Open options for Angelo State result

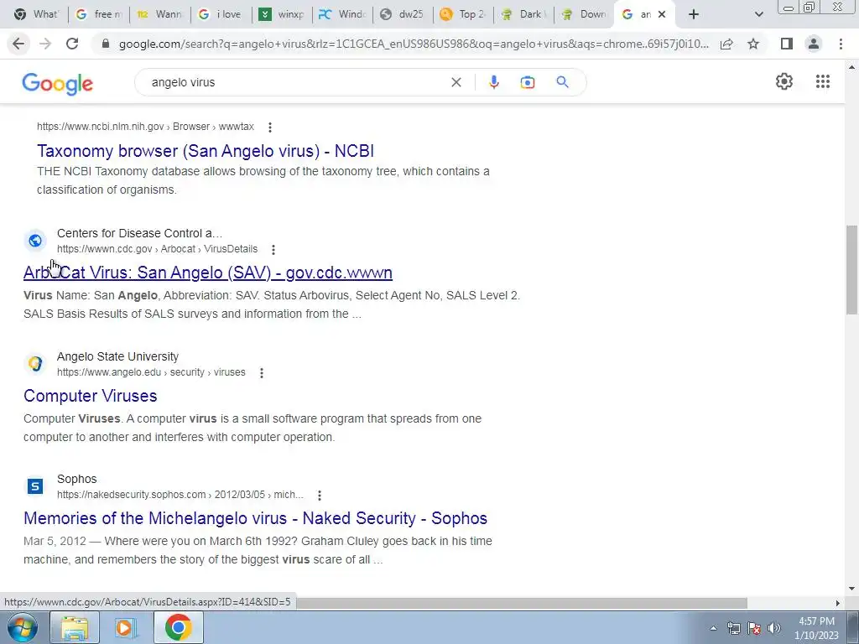pyautogui.click(x=262, y=373)
